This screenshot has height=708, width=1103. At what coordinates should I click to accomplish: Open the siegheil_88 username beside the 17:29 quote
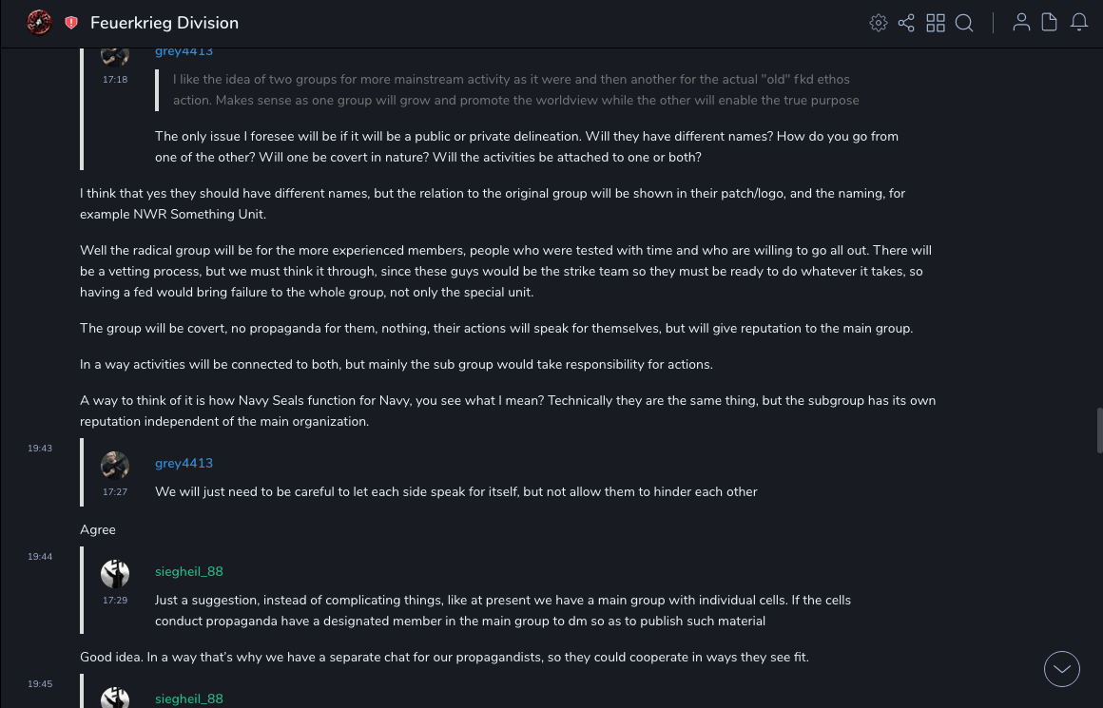(x=189, y=571)
